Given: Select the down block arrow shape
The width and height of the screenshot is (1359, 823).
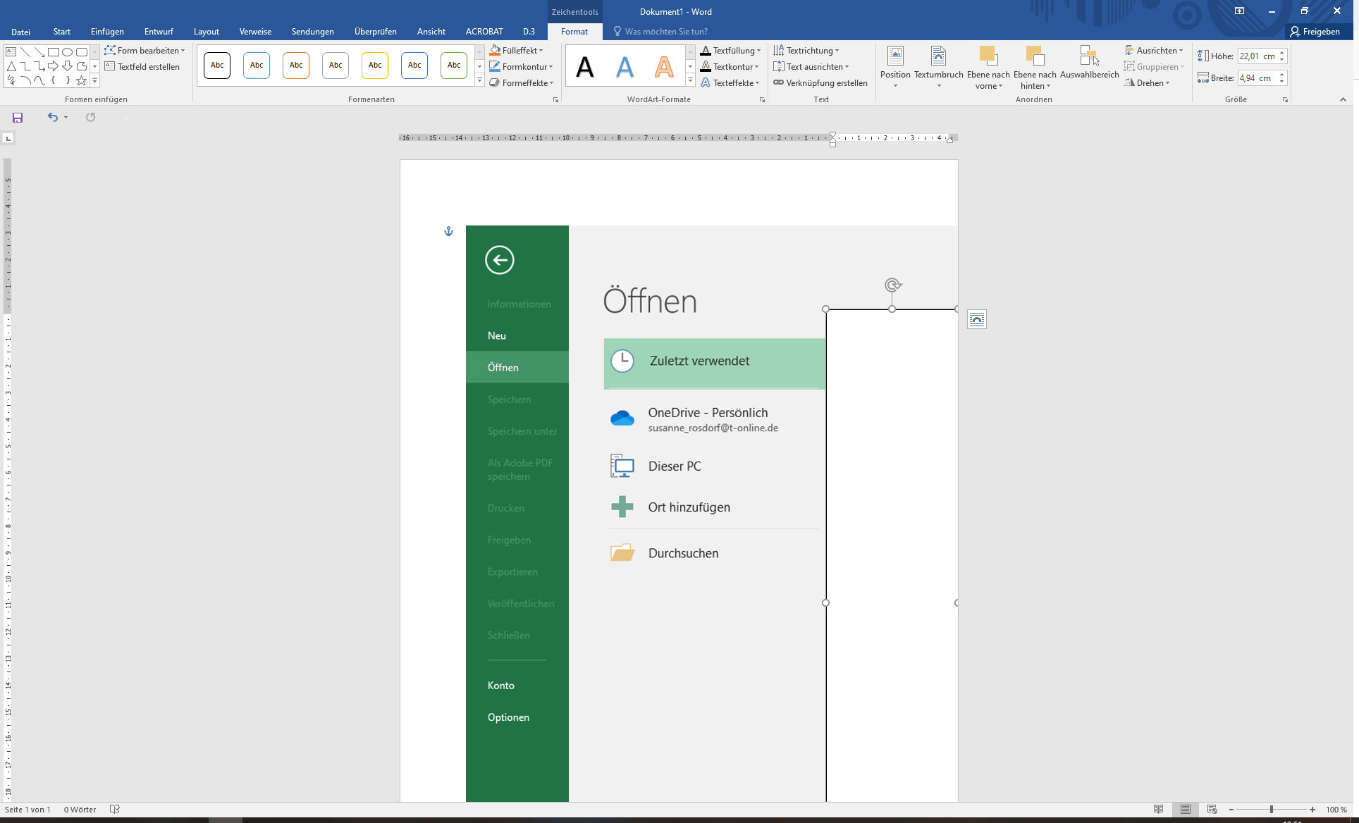Looking at the screenshot, I should click(x=68, y=66).
